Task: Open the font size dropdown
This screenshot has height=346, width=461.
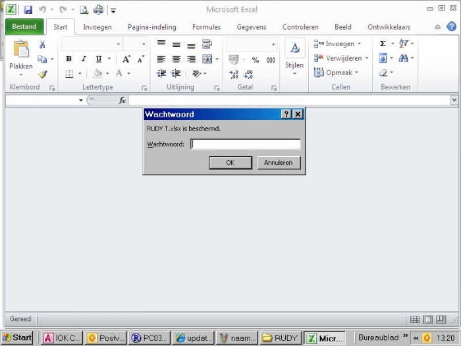Action: (144, 44)
